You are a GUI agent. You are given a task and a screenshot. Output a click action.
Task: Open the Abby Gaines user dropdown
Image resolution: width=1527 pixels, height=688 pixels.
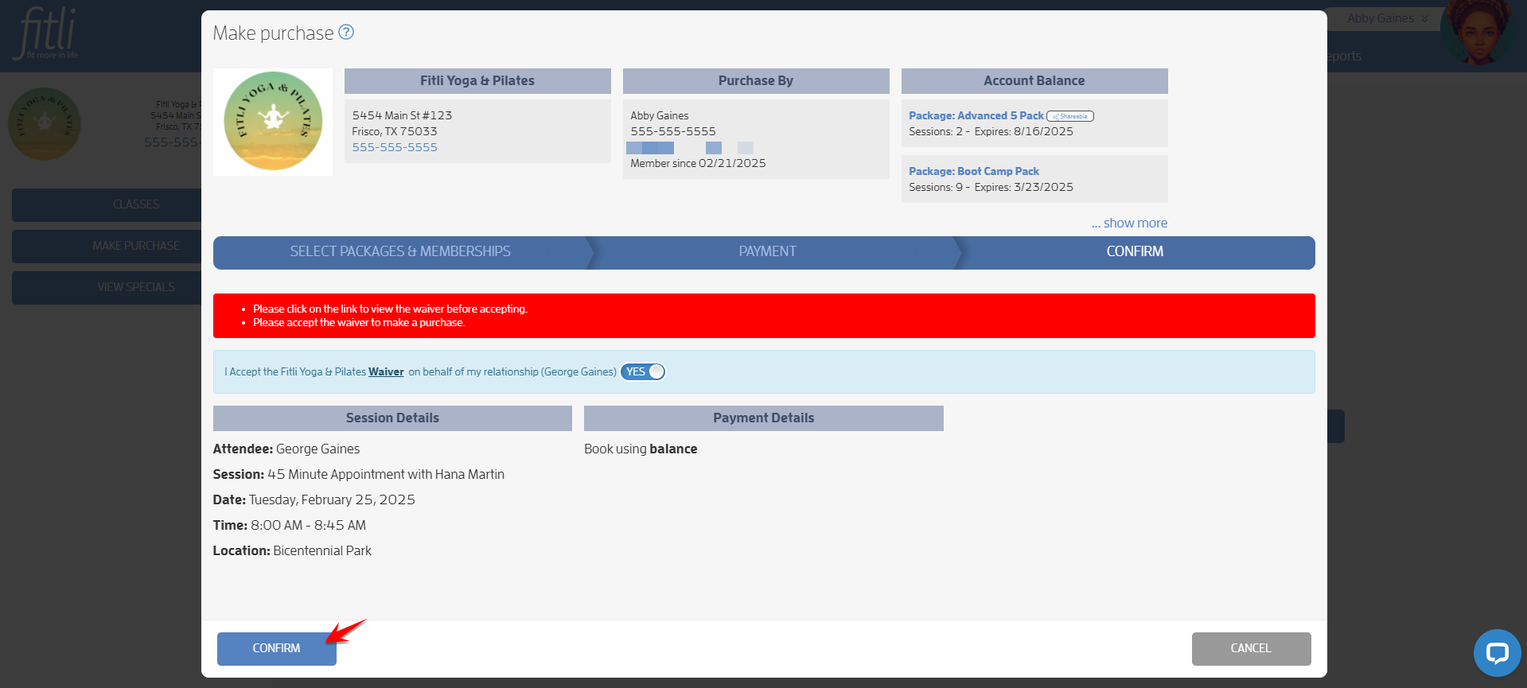coord(1387,18)
